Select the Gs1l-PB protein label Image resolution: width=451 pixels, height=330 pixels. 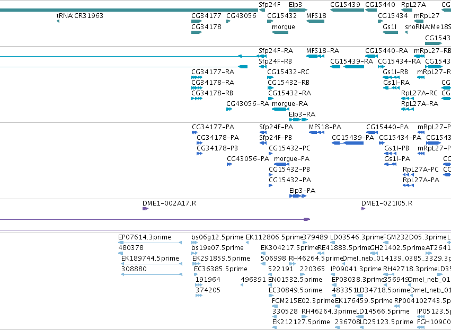pos(396,148)
